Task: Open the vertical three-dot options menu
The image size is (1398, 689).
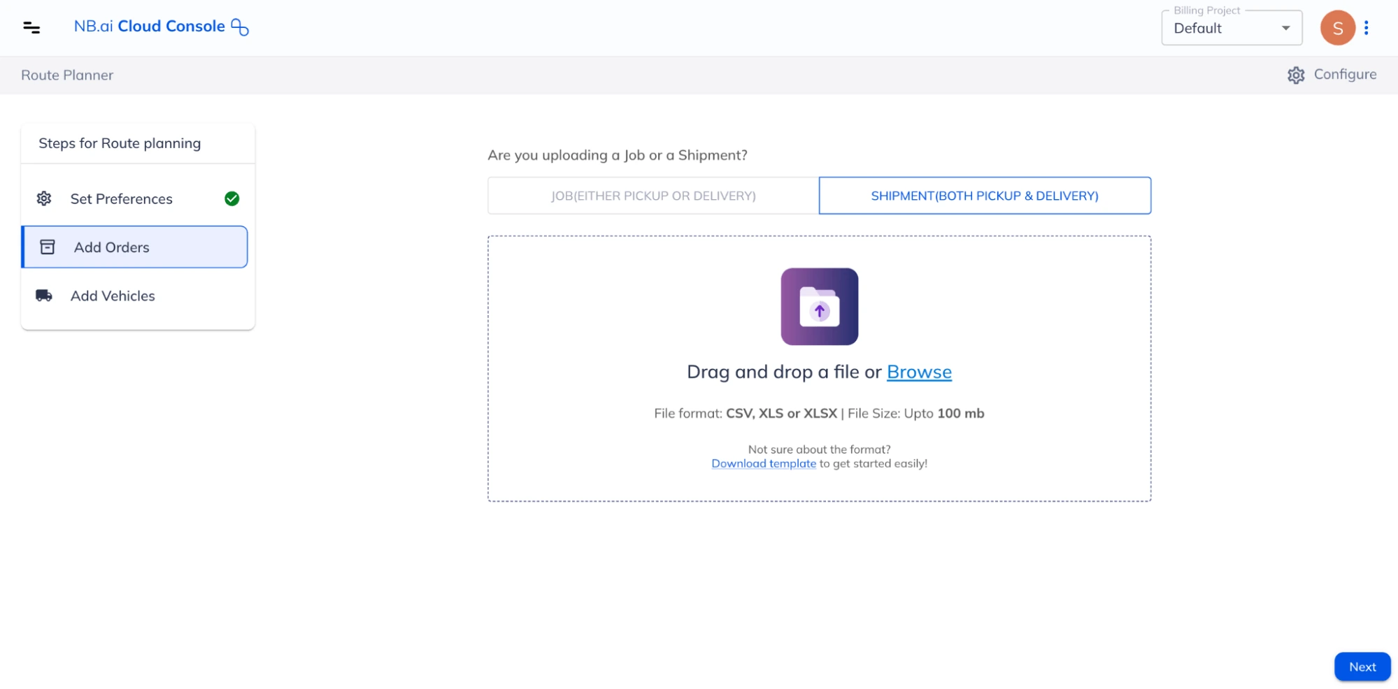Action: pos(1366,28)
